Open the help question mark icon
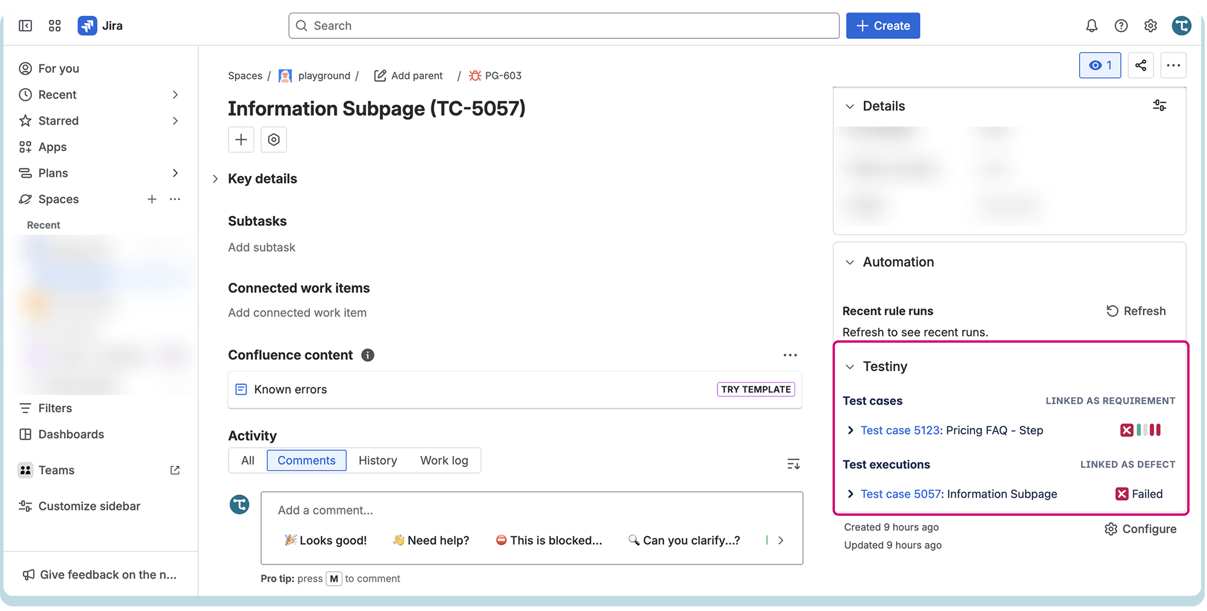Screen dimensions: 1207x611 (x=1121, y=26)
